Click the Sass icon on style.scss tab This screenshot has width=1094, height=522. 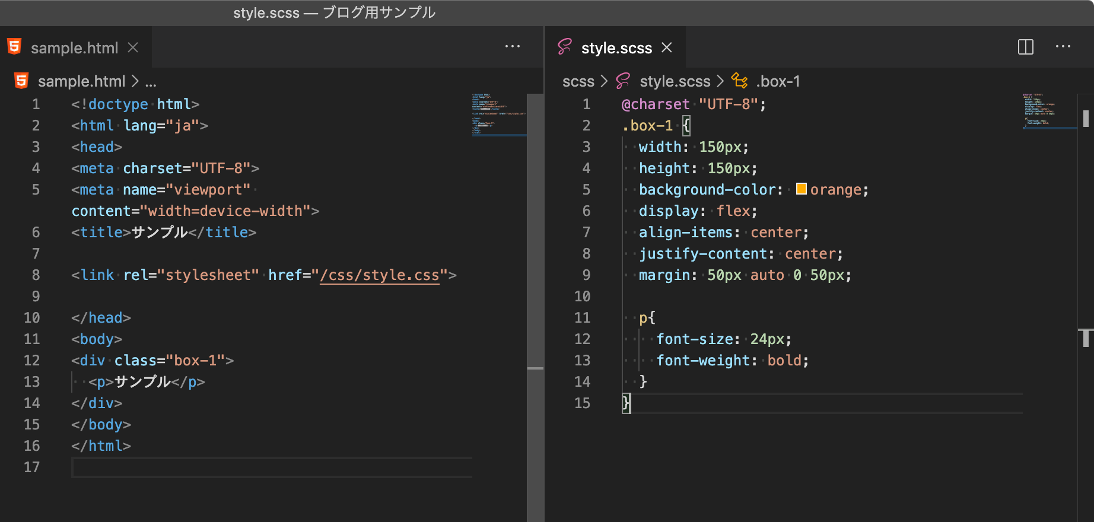[565, 47]
